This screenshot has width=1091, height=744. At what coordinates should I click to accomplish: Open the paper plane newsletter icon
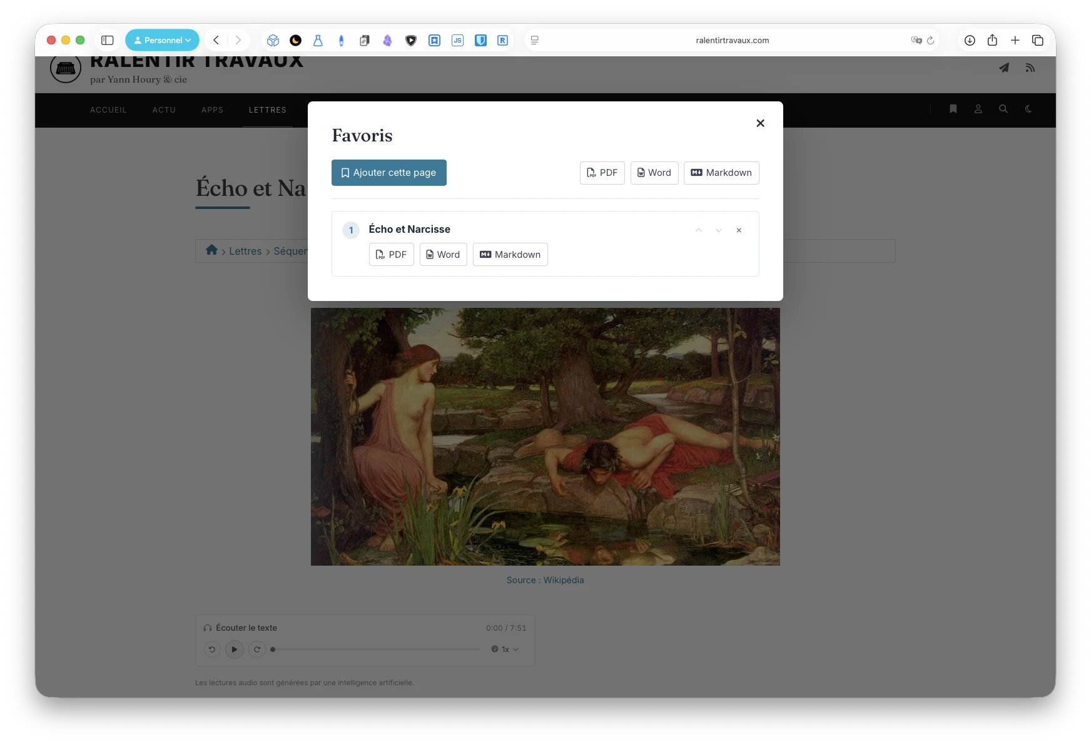[1003, 68]
